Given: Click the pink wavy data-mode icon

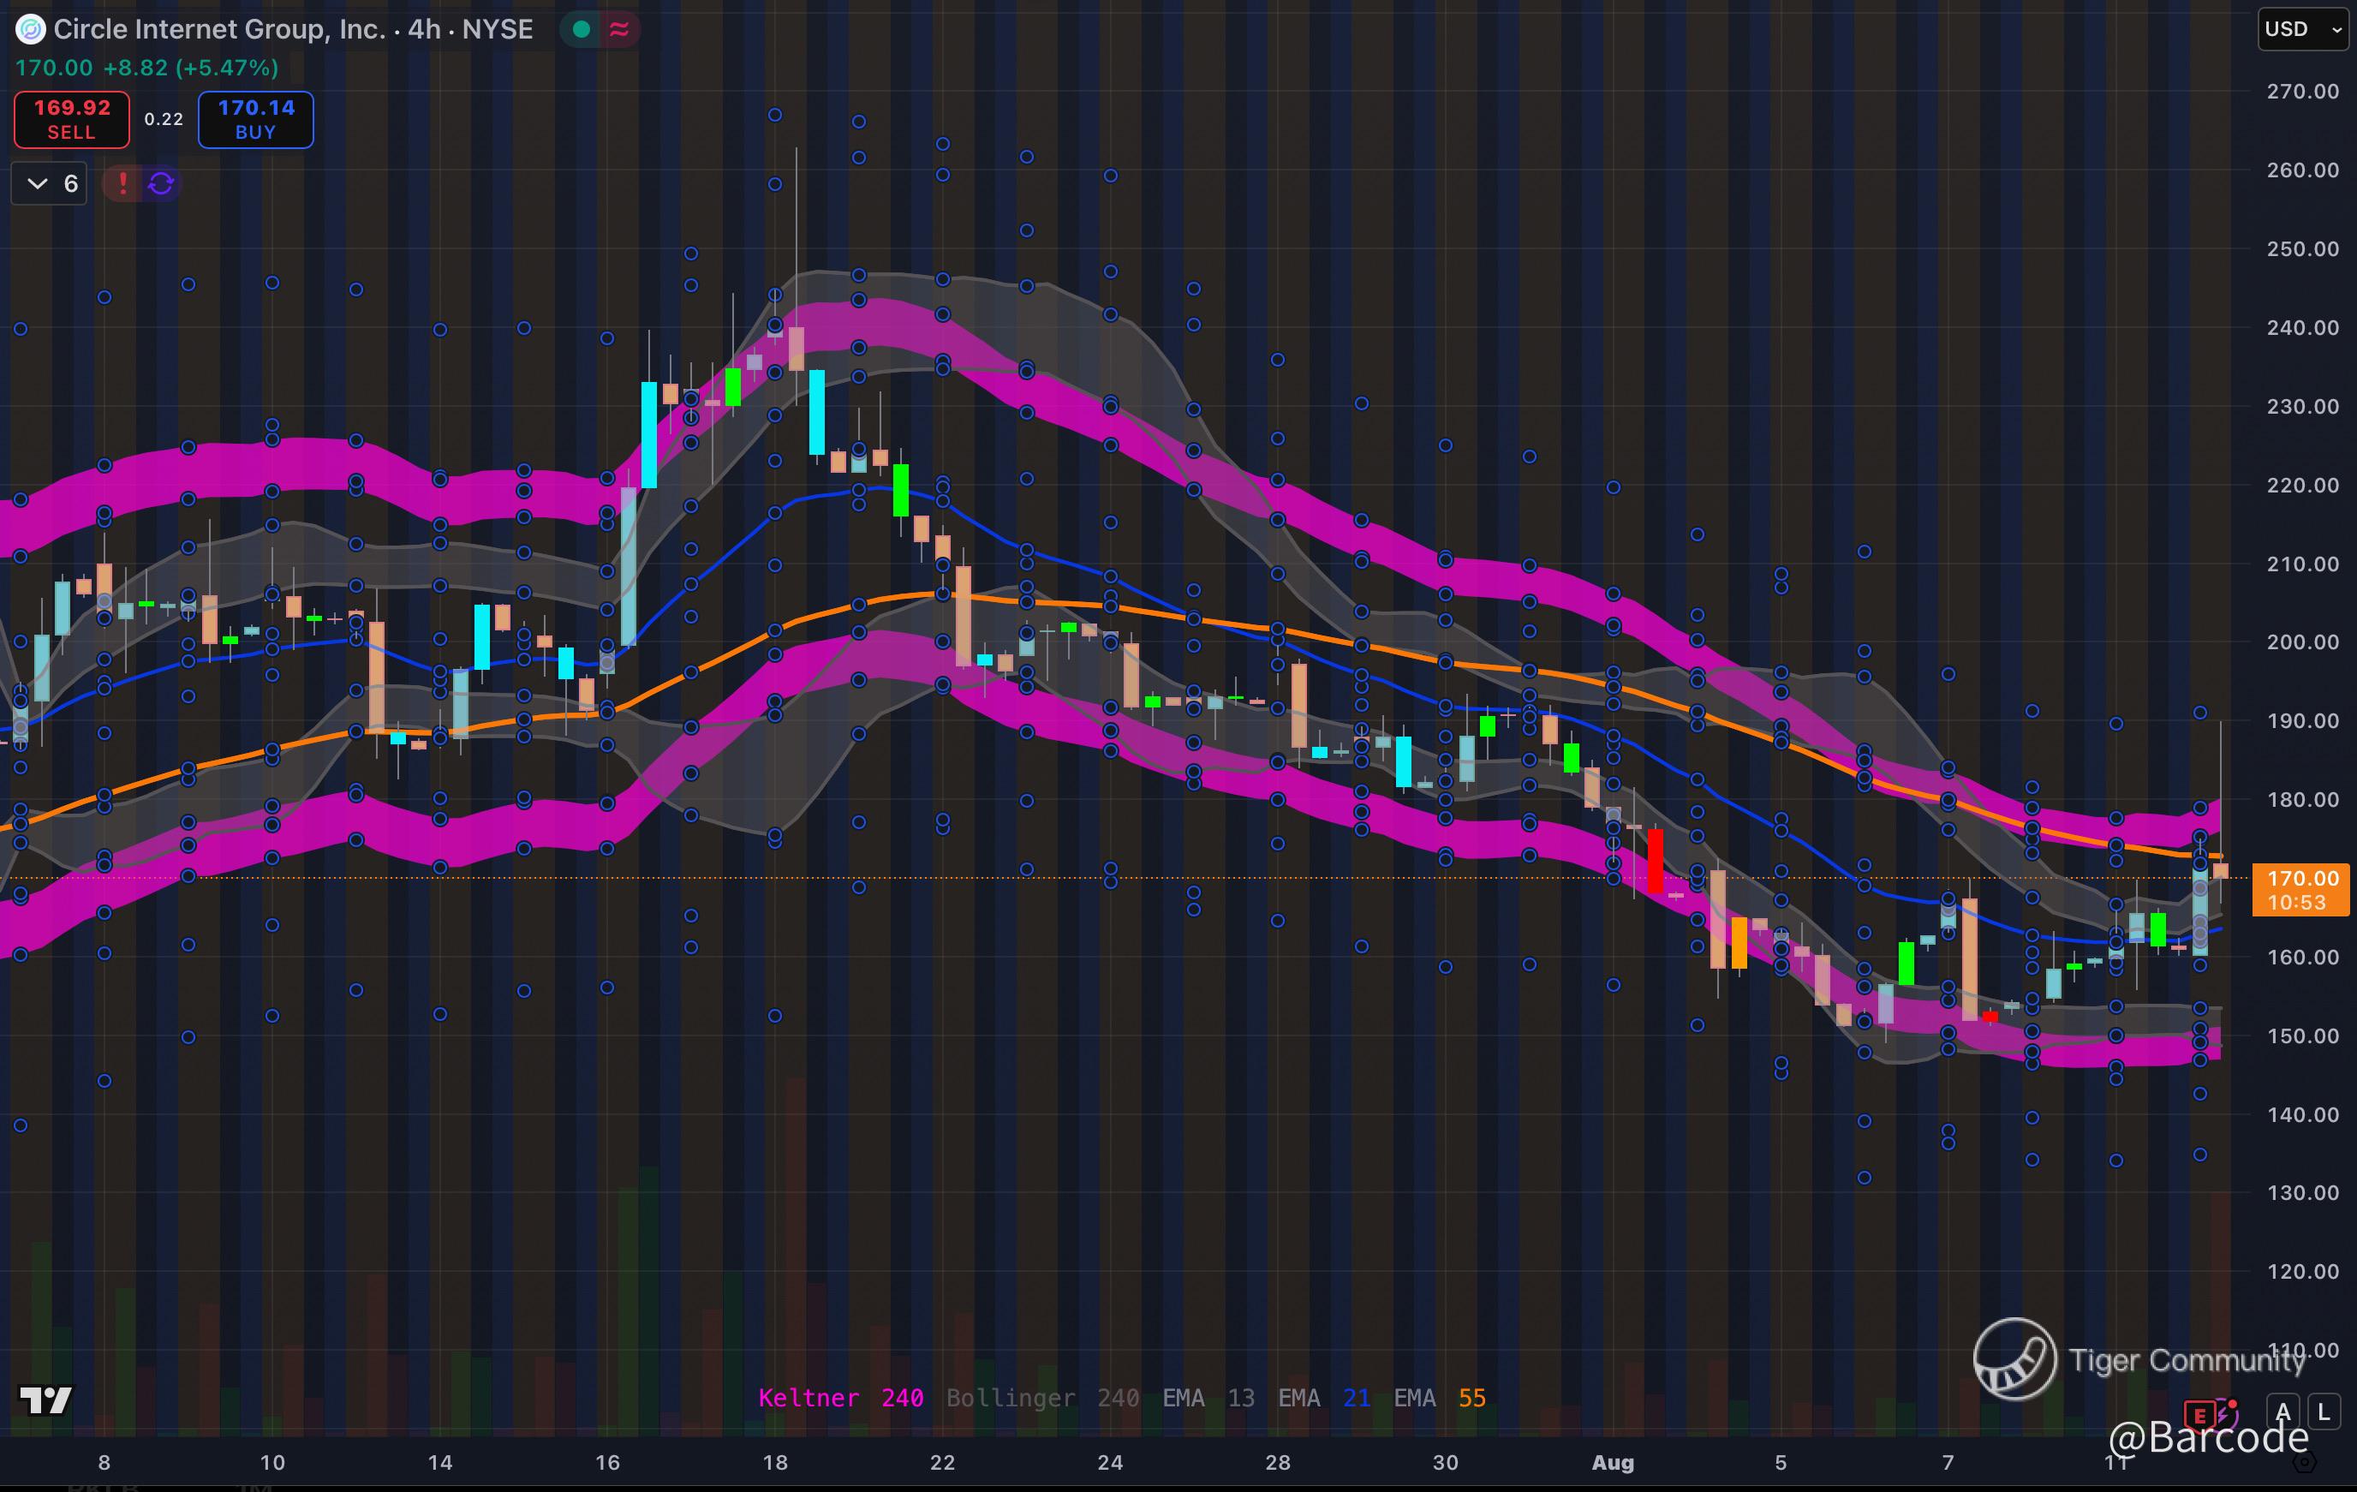Looking at the screenshot, I should (618, 29).
